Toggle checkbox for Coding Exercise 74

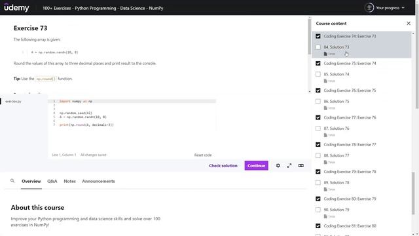pos(318,36)
